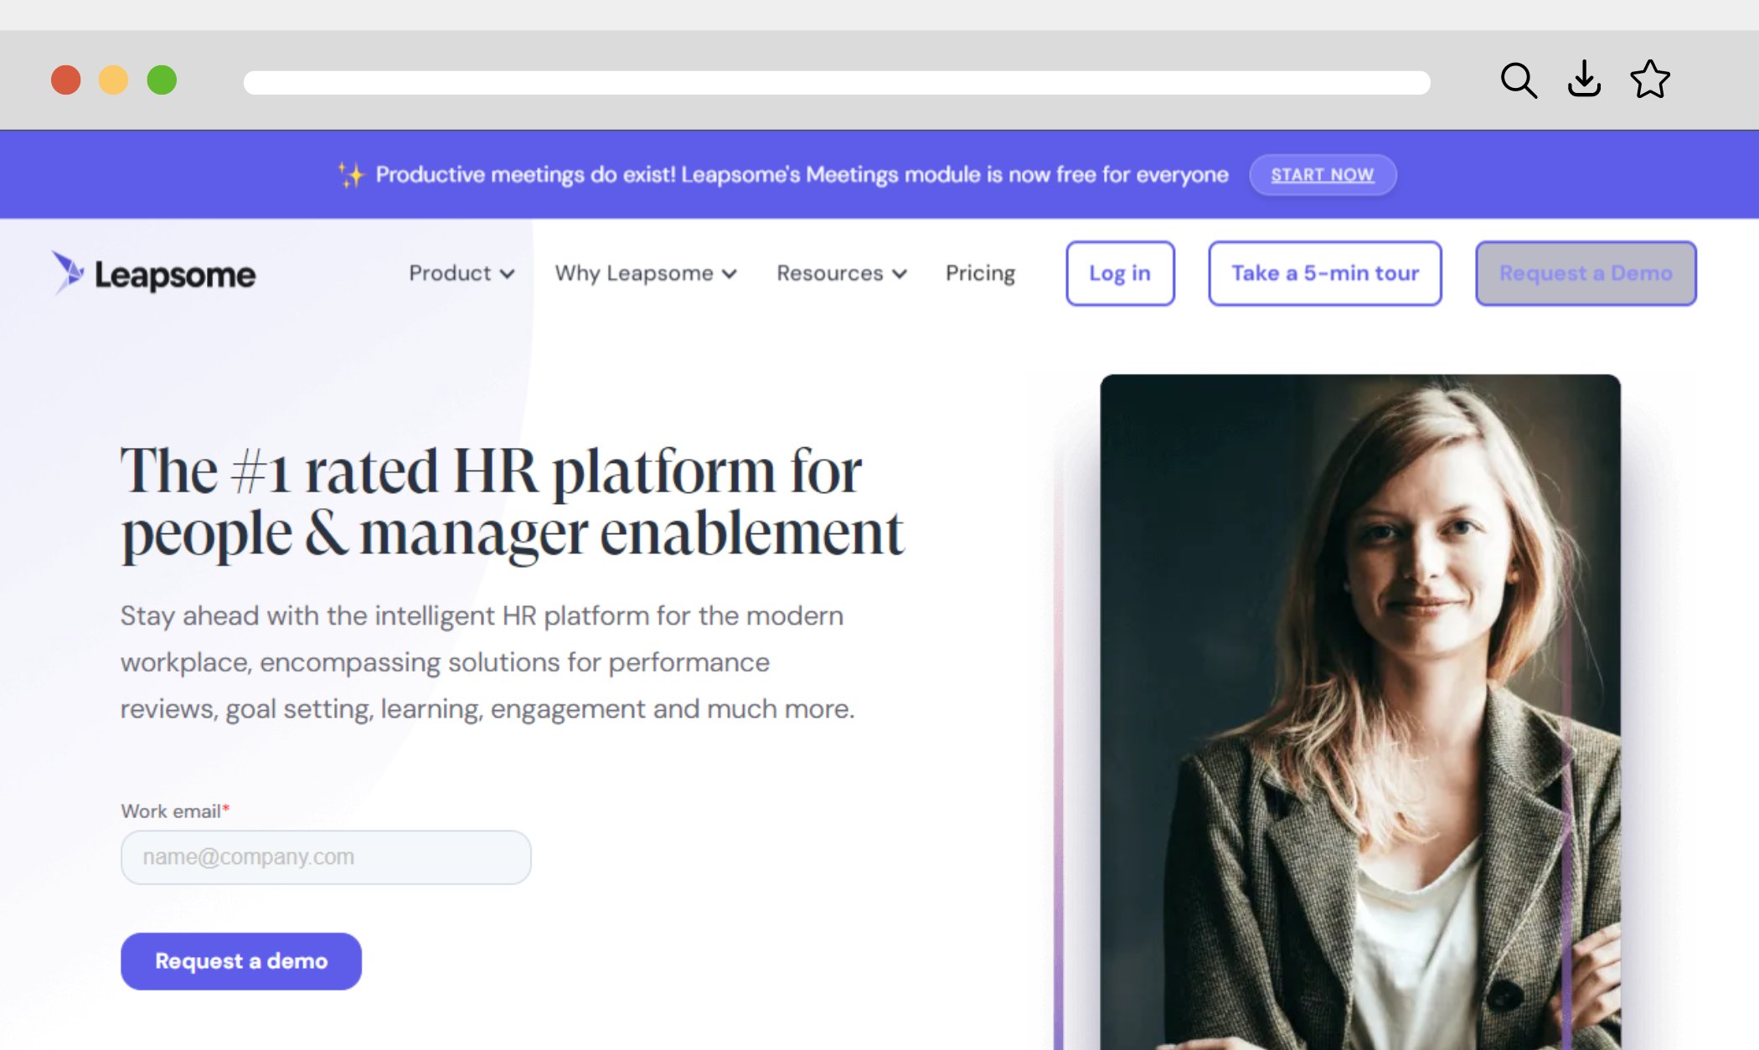Viewport: 1759px width, 1050px height.
Task: Open the Why Leapsome dropdown
Action: point(646,273)
